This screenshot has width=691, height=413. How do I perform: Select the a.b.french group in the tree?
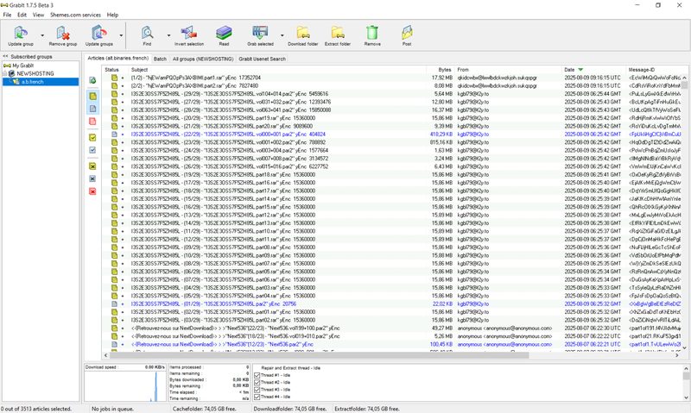[30, 81]
